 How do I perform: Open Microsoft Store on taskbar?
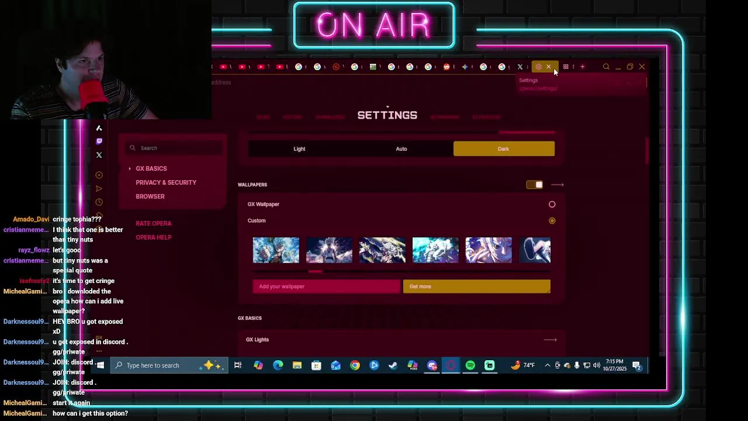tap(316, 365)
